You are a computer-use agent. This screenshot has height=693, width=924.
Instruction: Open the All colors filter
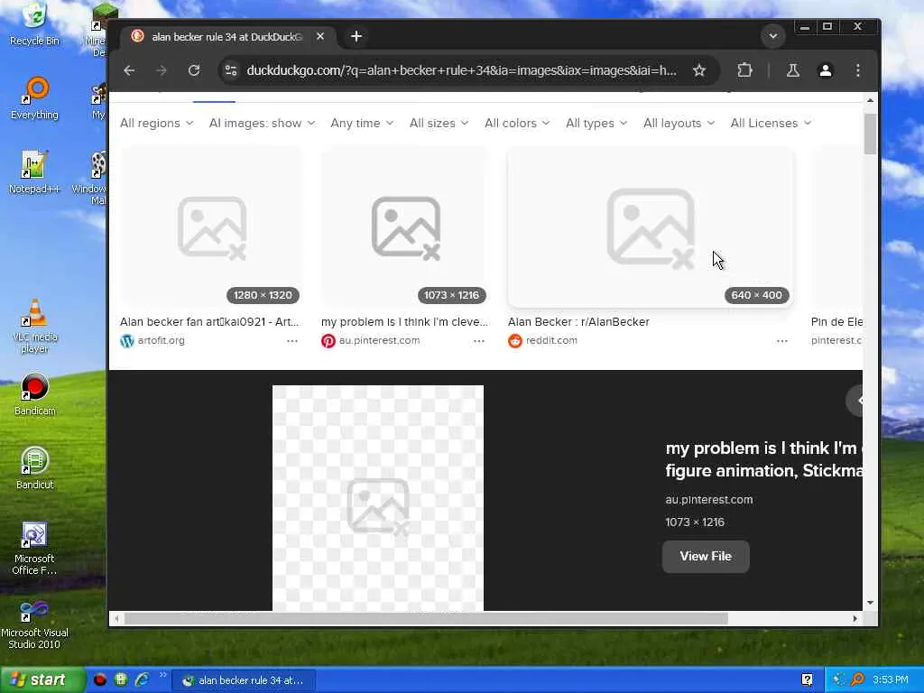point(517,123)
